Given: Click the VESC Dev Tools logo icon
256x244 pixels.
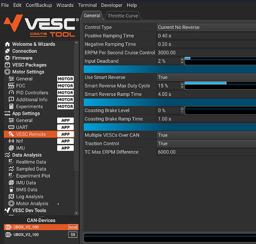Looking at the screenshot, I should pyautogui.click(x=7, y=210).
